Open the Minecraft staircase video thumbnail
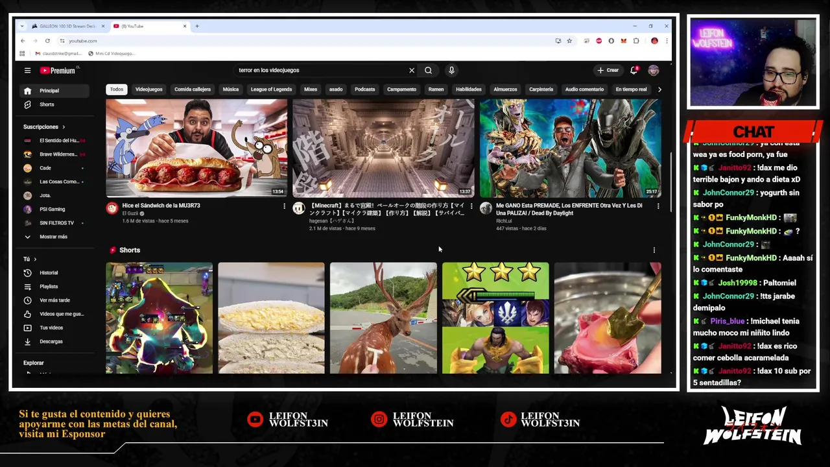The image size is (830, 467). (x=383, y=148)
